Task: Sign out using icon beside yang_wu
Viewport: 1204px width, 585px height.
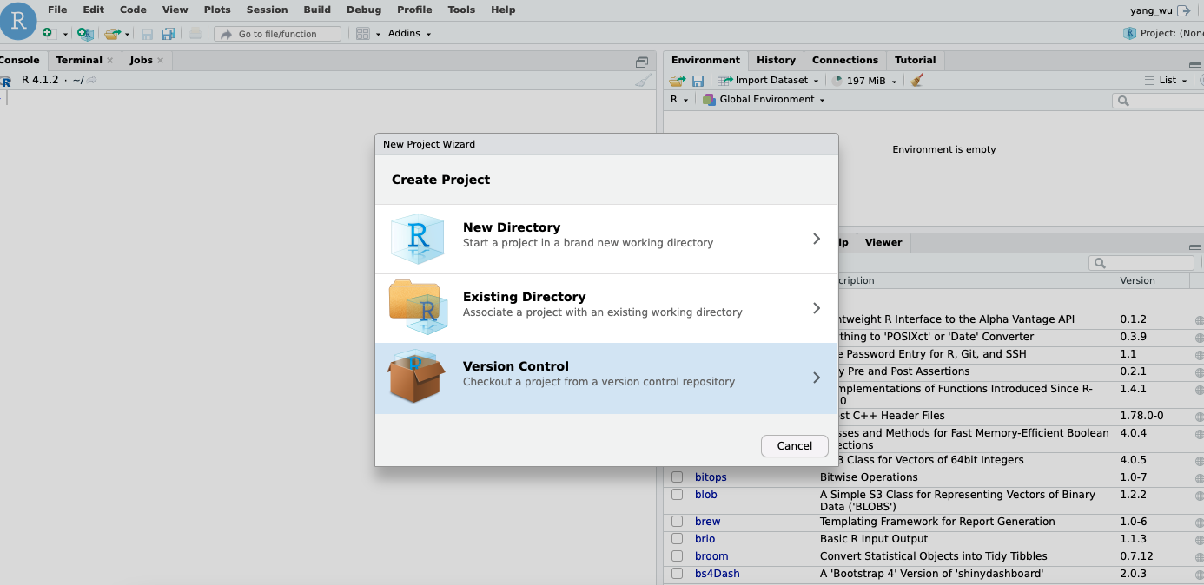Action: click(x=1184, y=10)
